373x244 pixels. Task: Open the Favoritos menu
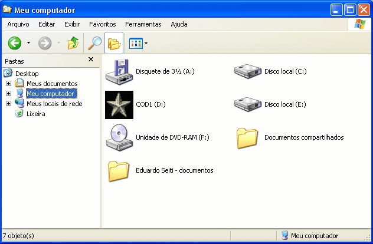tap(103, 24)
